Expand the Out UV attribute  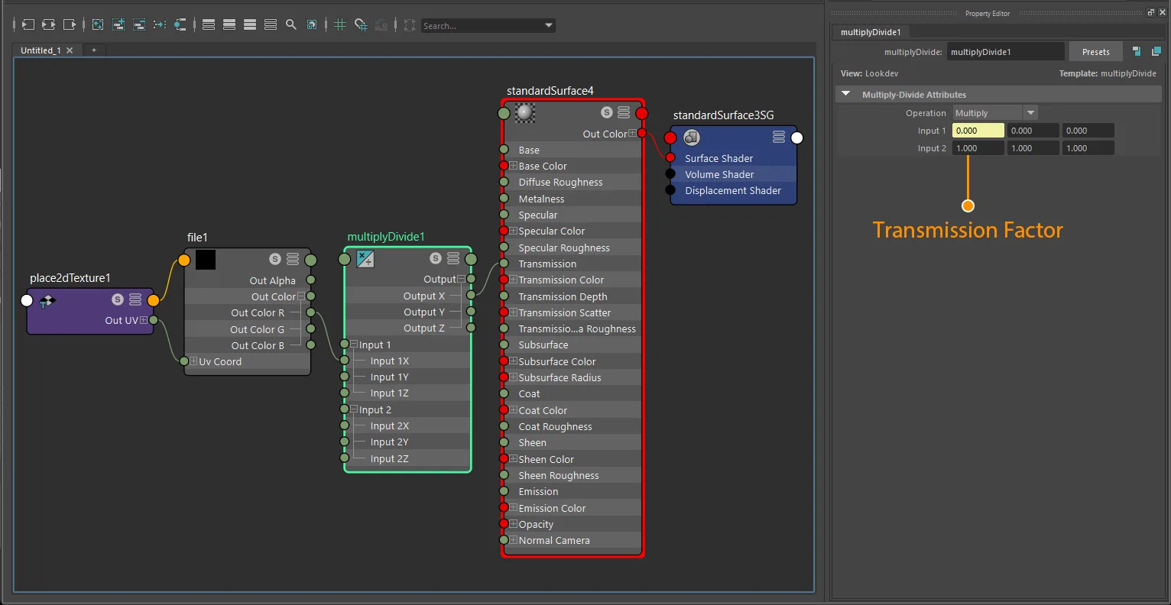pyautogui.click(x=144, y=320)
